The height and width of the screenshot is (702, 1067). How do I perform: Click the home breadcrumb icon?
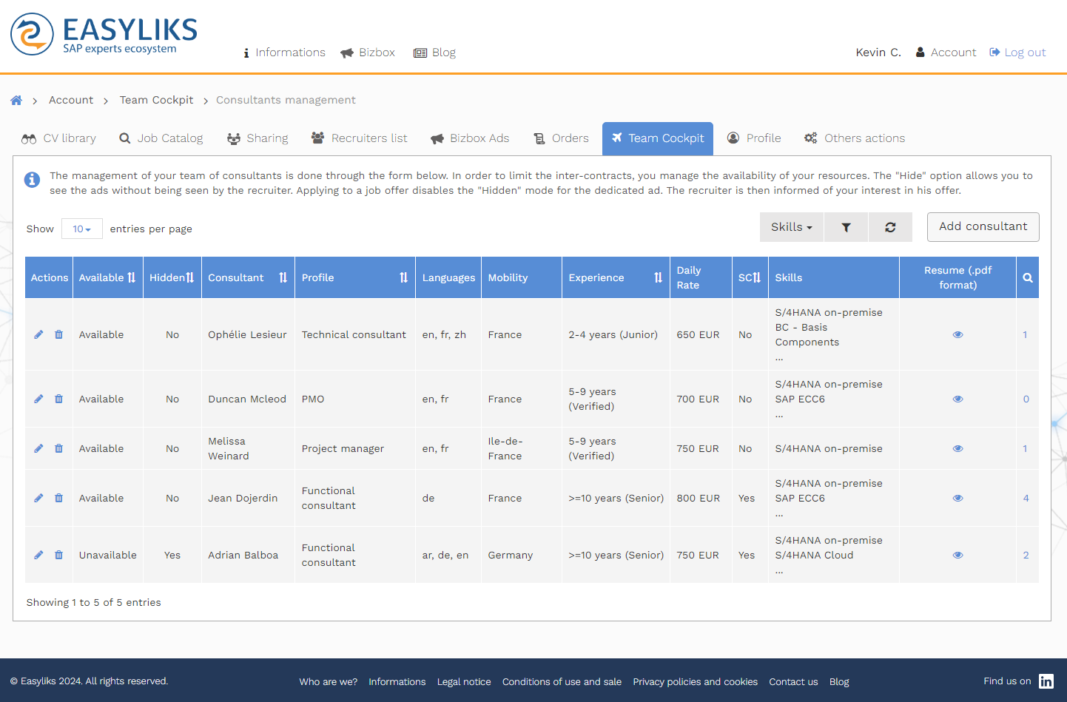[x=16, y=101]
